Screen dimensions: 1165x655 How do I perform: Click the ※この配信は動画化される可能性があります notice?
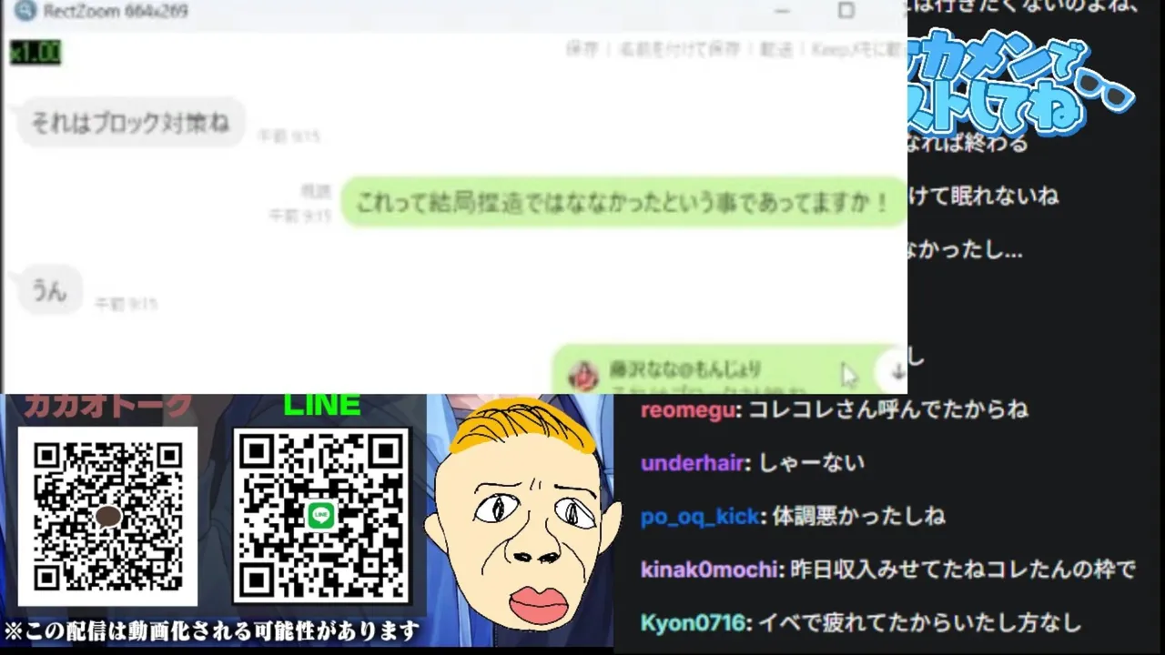[212, 630]
